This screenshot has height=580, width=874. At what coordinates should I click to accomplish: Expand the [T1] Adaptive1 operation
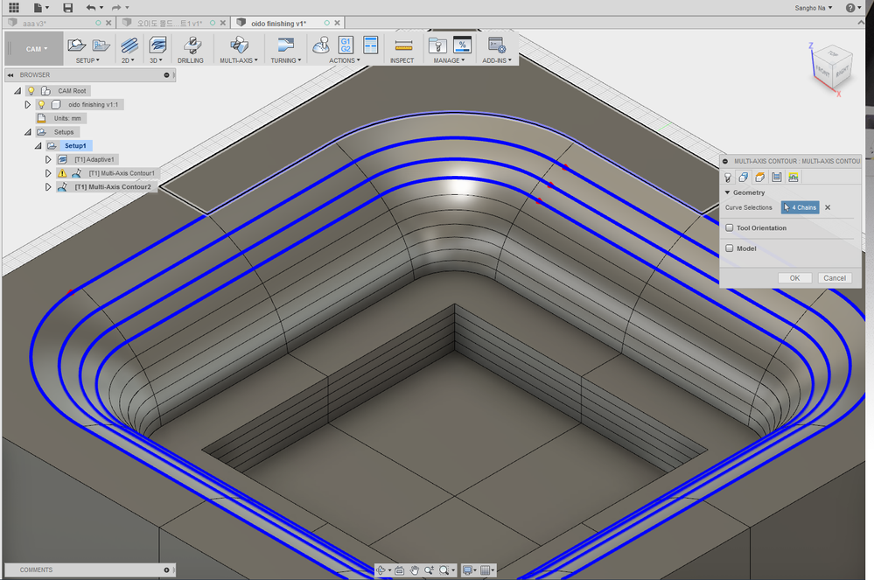pos(48,159)
